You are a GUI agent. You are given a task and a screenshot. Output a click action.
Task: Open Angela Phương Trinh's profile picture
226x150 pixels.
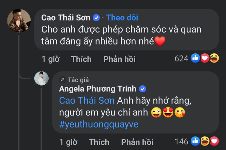click(41, 78)
